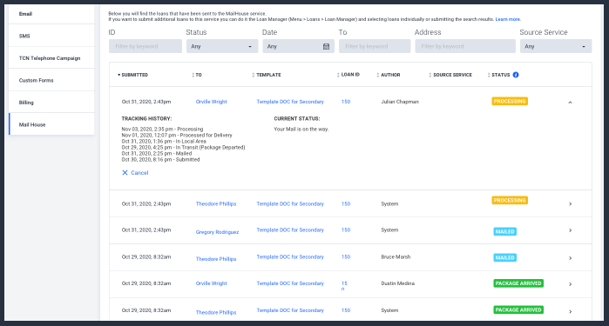The height and width of the screenshot is (326, 609).
Task: Click Processing badge in Julian Chapman row
Action: [510, 101]
